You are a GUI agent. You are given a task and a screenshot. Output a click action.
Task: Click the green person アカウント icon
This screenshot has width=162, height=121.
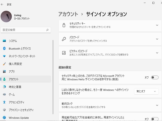(4, 79)
